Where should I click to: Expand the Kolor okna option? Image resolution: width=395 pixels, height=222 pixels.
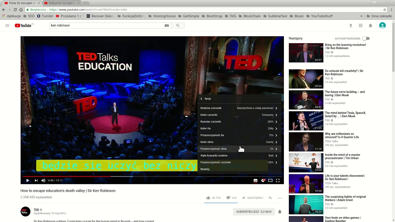point(239,142)
